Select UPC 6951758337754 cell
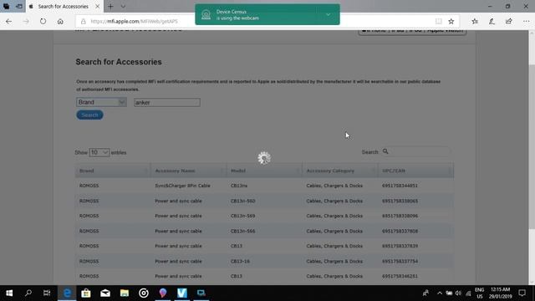Screen dimensions: 535x301 click(400, 262)
